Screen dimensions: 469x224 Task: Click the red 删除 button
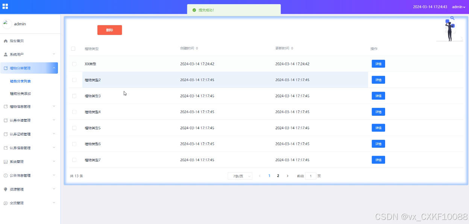[x=109, y=30]
